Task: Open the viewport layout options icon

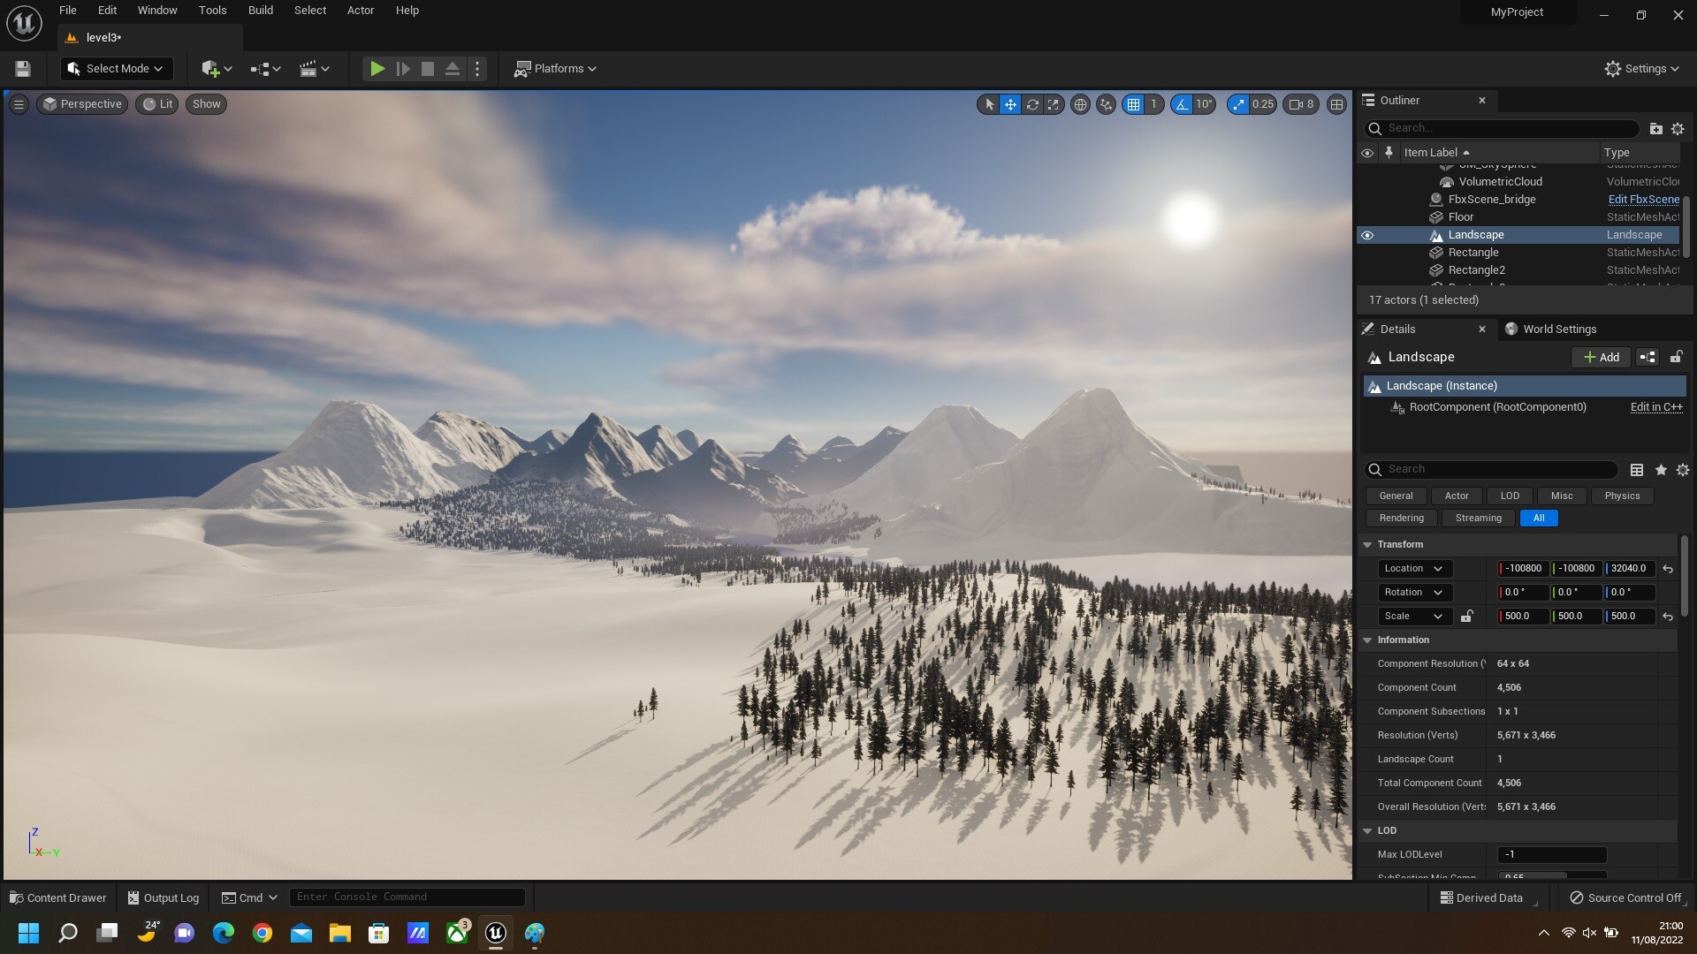Action: coord(1336,104)
